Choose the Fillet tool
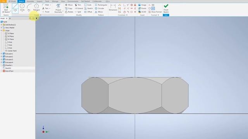The image size is (248, 139). pyautogui.click(x=46, y=5)
